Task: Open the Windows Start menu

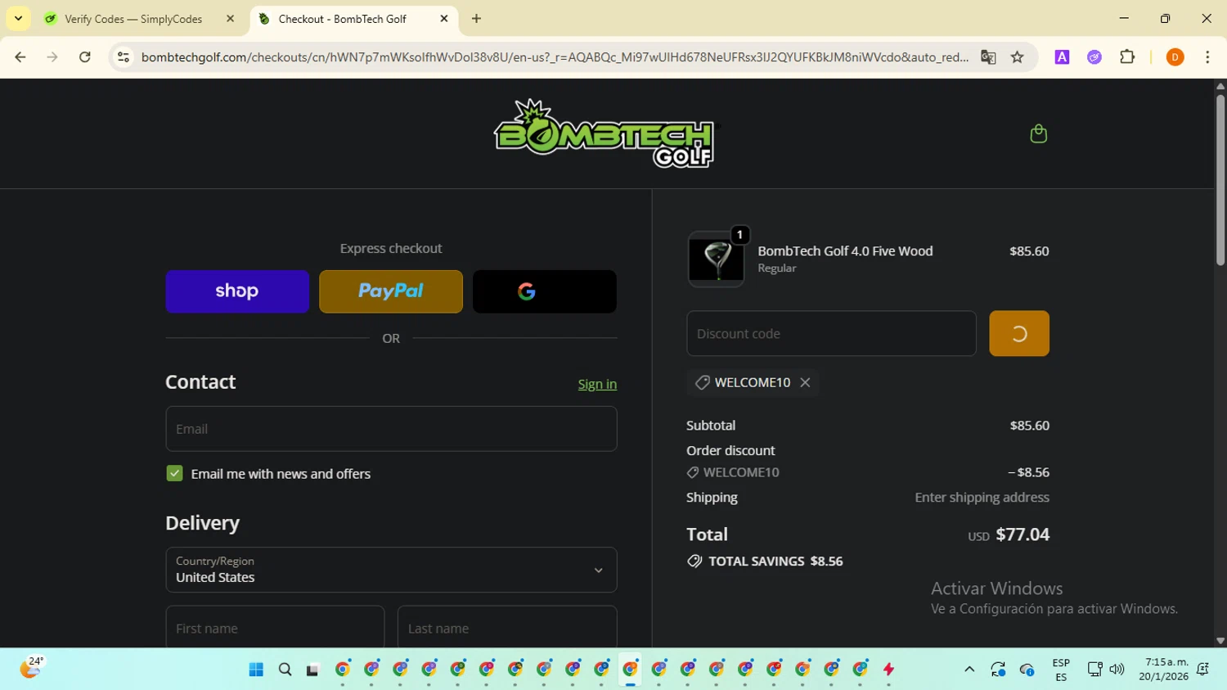Action: (x=256, y=670)
